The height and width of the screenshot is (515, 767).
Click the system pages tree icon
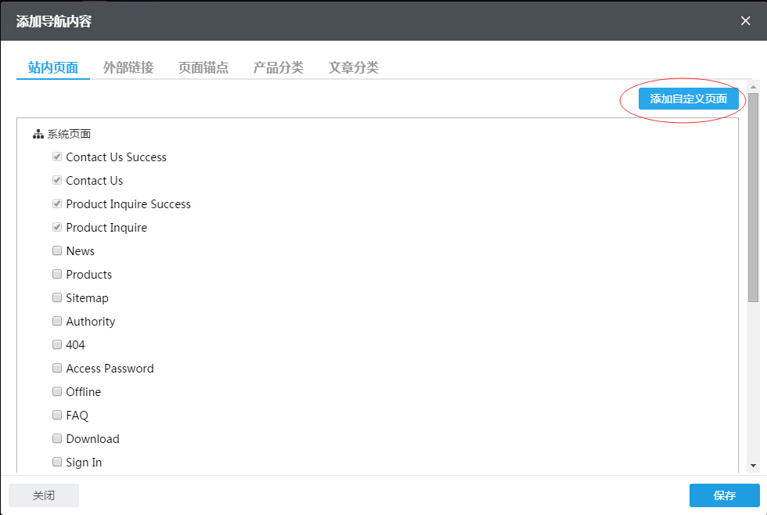(x=38, y=135)
